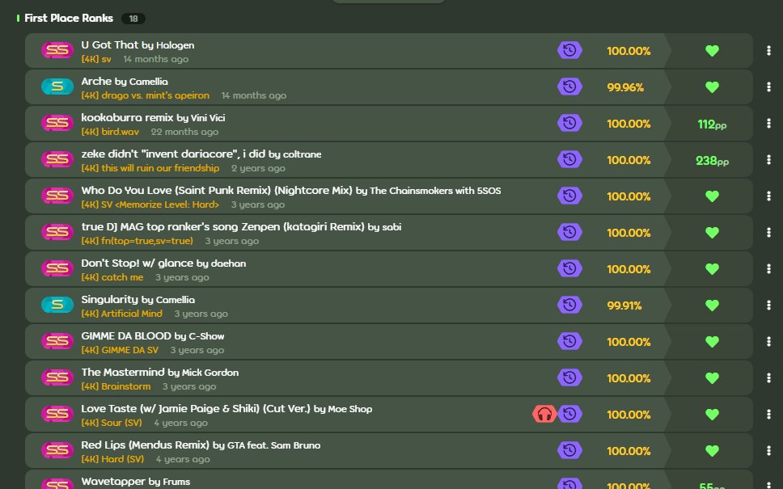Open Singularity by Camellia beatmap link
The width and height of the screenshot is (783, 489).
(138, 299)
